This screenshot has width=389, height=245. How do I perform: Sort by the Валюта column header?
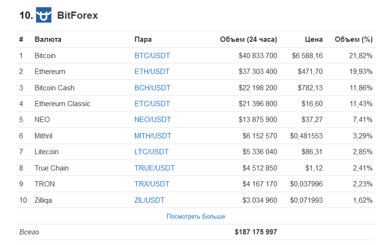pyautogui.click(x=48, y=39)
